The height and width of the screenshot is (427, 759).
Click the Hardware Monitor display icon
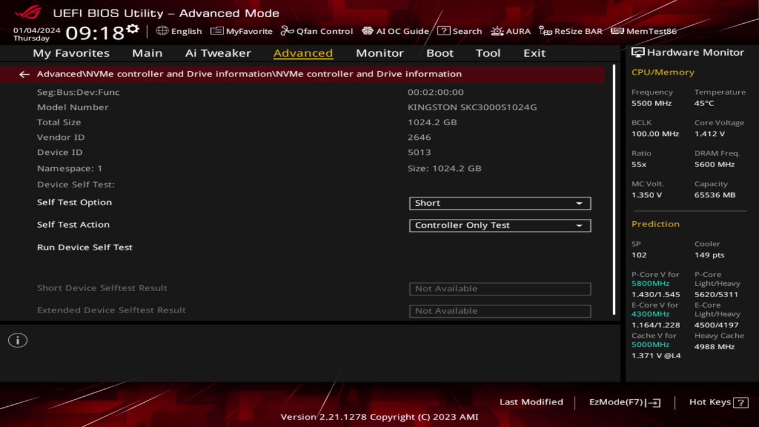[x=638, y=52]
